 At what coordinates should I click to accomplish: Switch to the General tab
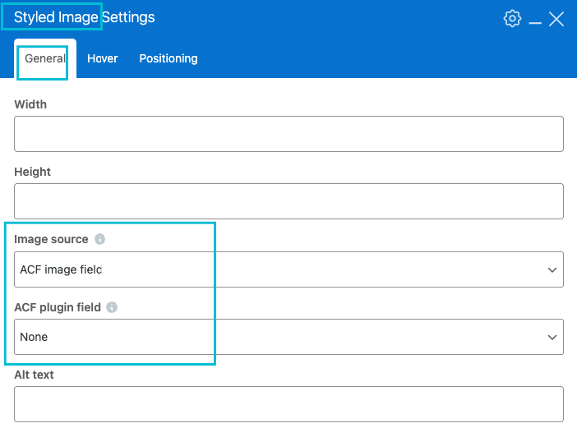pyautogui.click(x=45, y=58)
